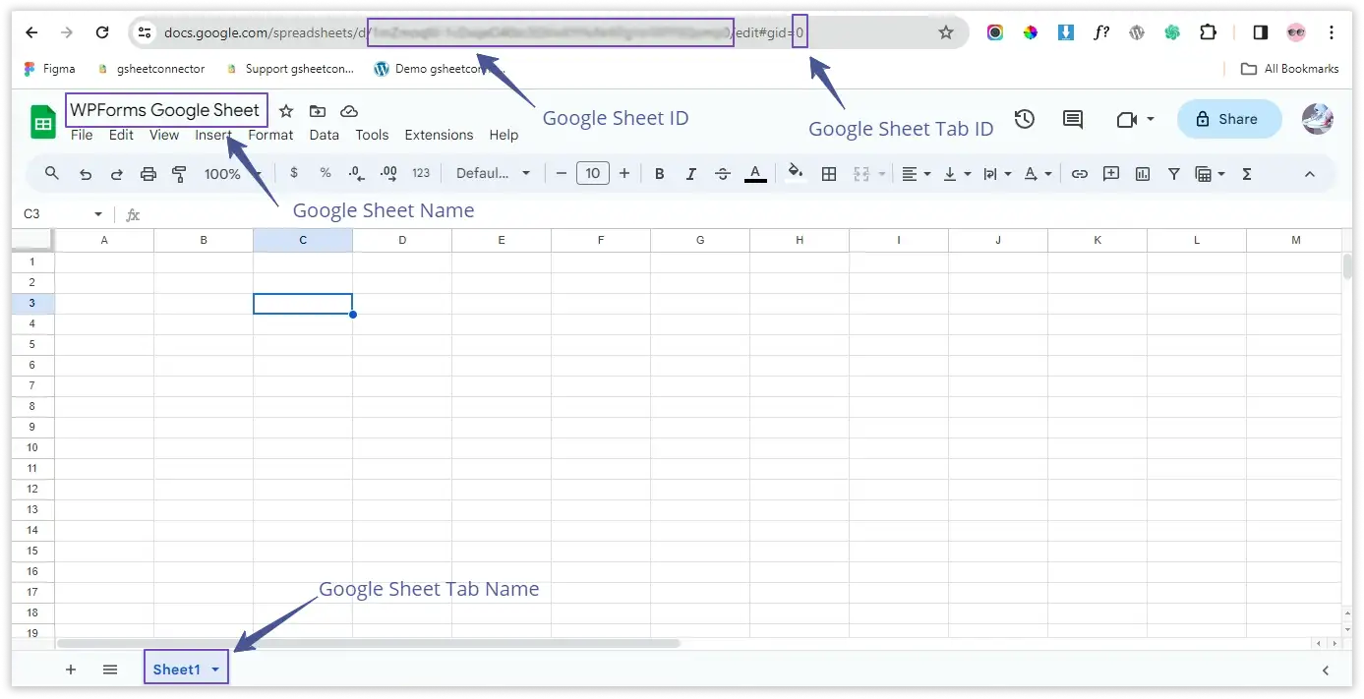The width and height of the screenshot is (1364, 699).
Task: Toggle bold formatting
Action: 660,174
